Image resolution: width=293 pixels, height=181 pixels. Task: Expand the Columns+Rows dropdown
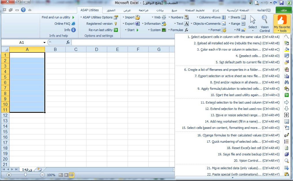point(211,17)
